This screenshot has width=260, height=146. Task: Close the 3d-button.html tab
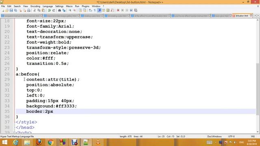pos(251,15)
